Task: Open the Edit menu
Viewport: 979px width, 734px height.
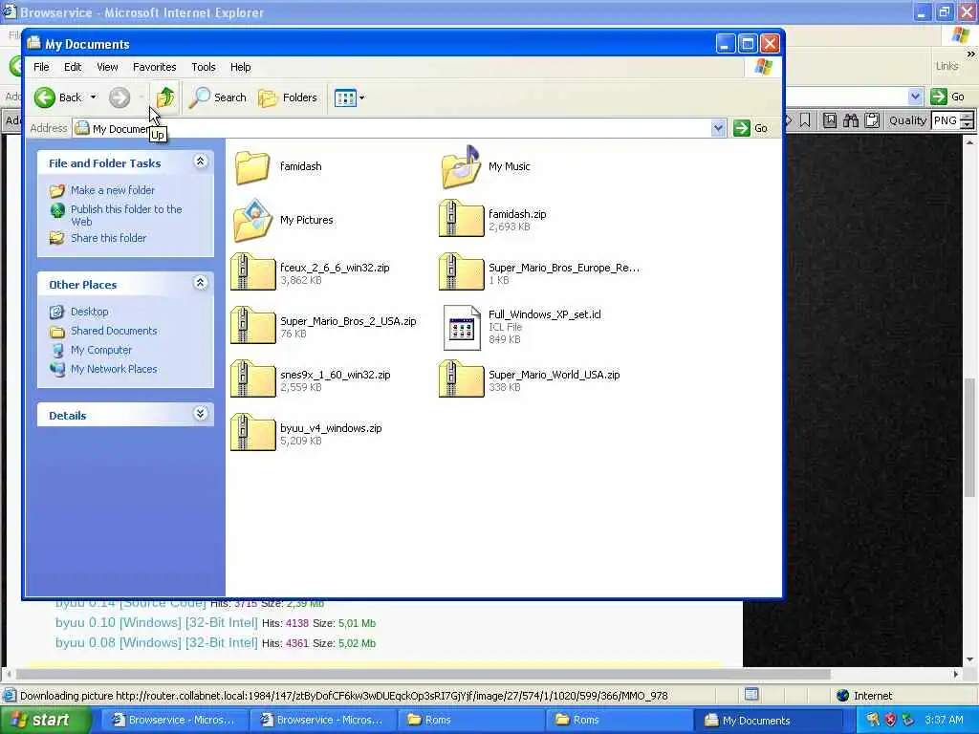Action: pos(73,67)
